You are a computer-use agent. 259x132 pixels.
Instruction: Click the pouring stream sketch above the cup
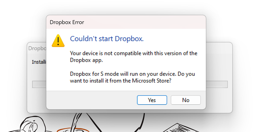(x=77, y=121)
